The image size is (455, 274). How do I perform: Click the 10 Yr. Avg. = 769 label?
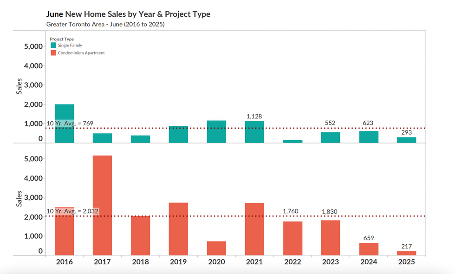[x=70, y=123]
